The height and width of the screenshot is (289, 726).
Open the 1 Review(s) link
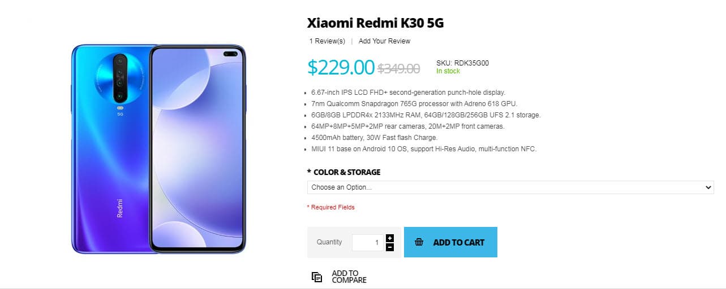click(x=327, y=41)
